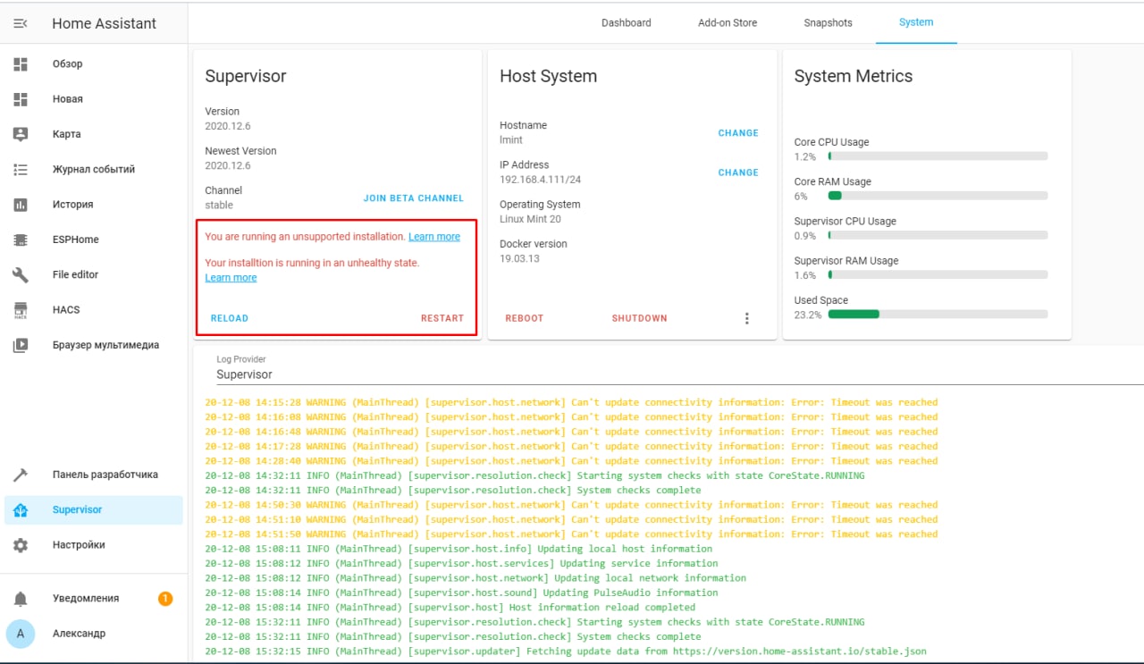The width and height of the screenshot is (1144, 664).
Task: Open Настройки in the sidebar
Action: pos(94,545)
